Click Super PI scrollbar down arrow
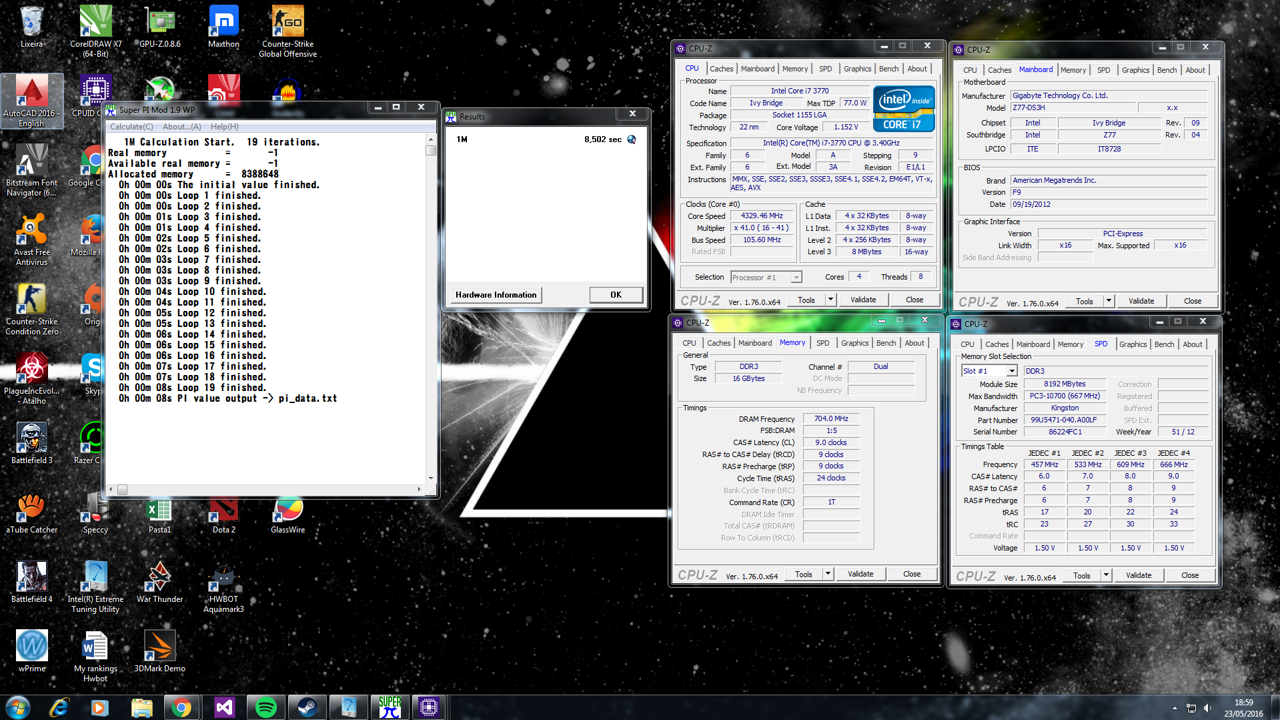 tap(431, 478)
